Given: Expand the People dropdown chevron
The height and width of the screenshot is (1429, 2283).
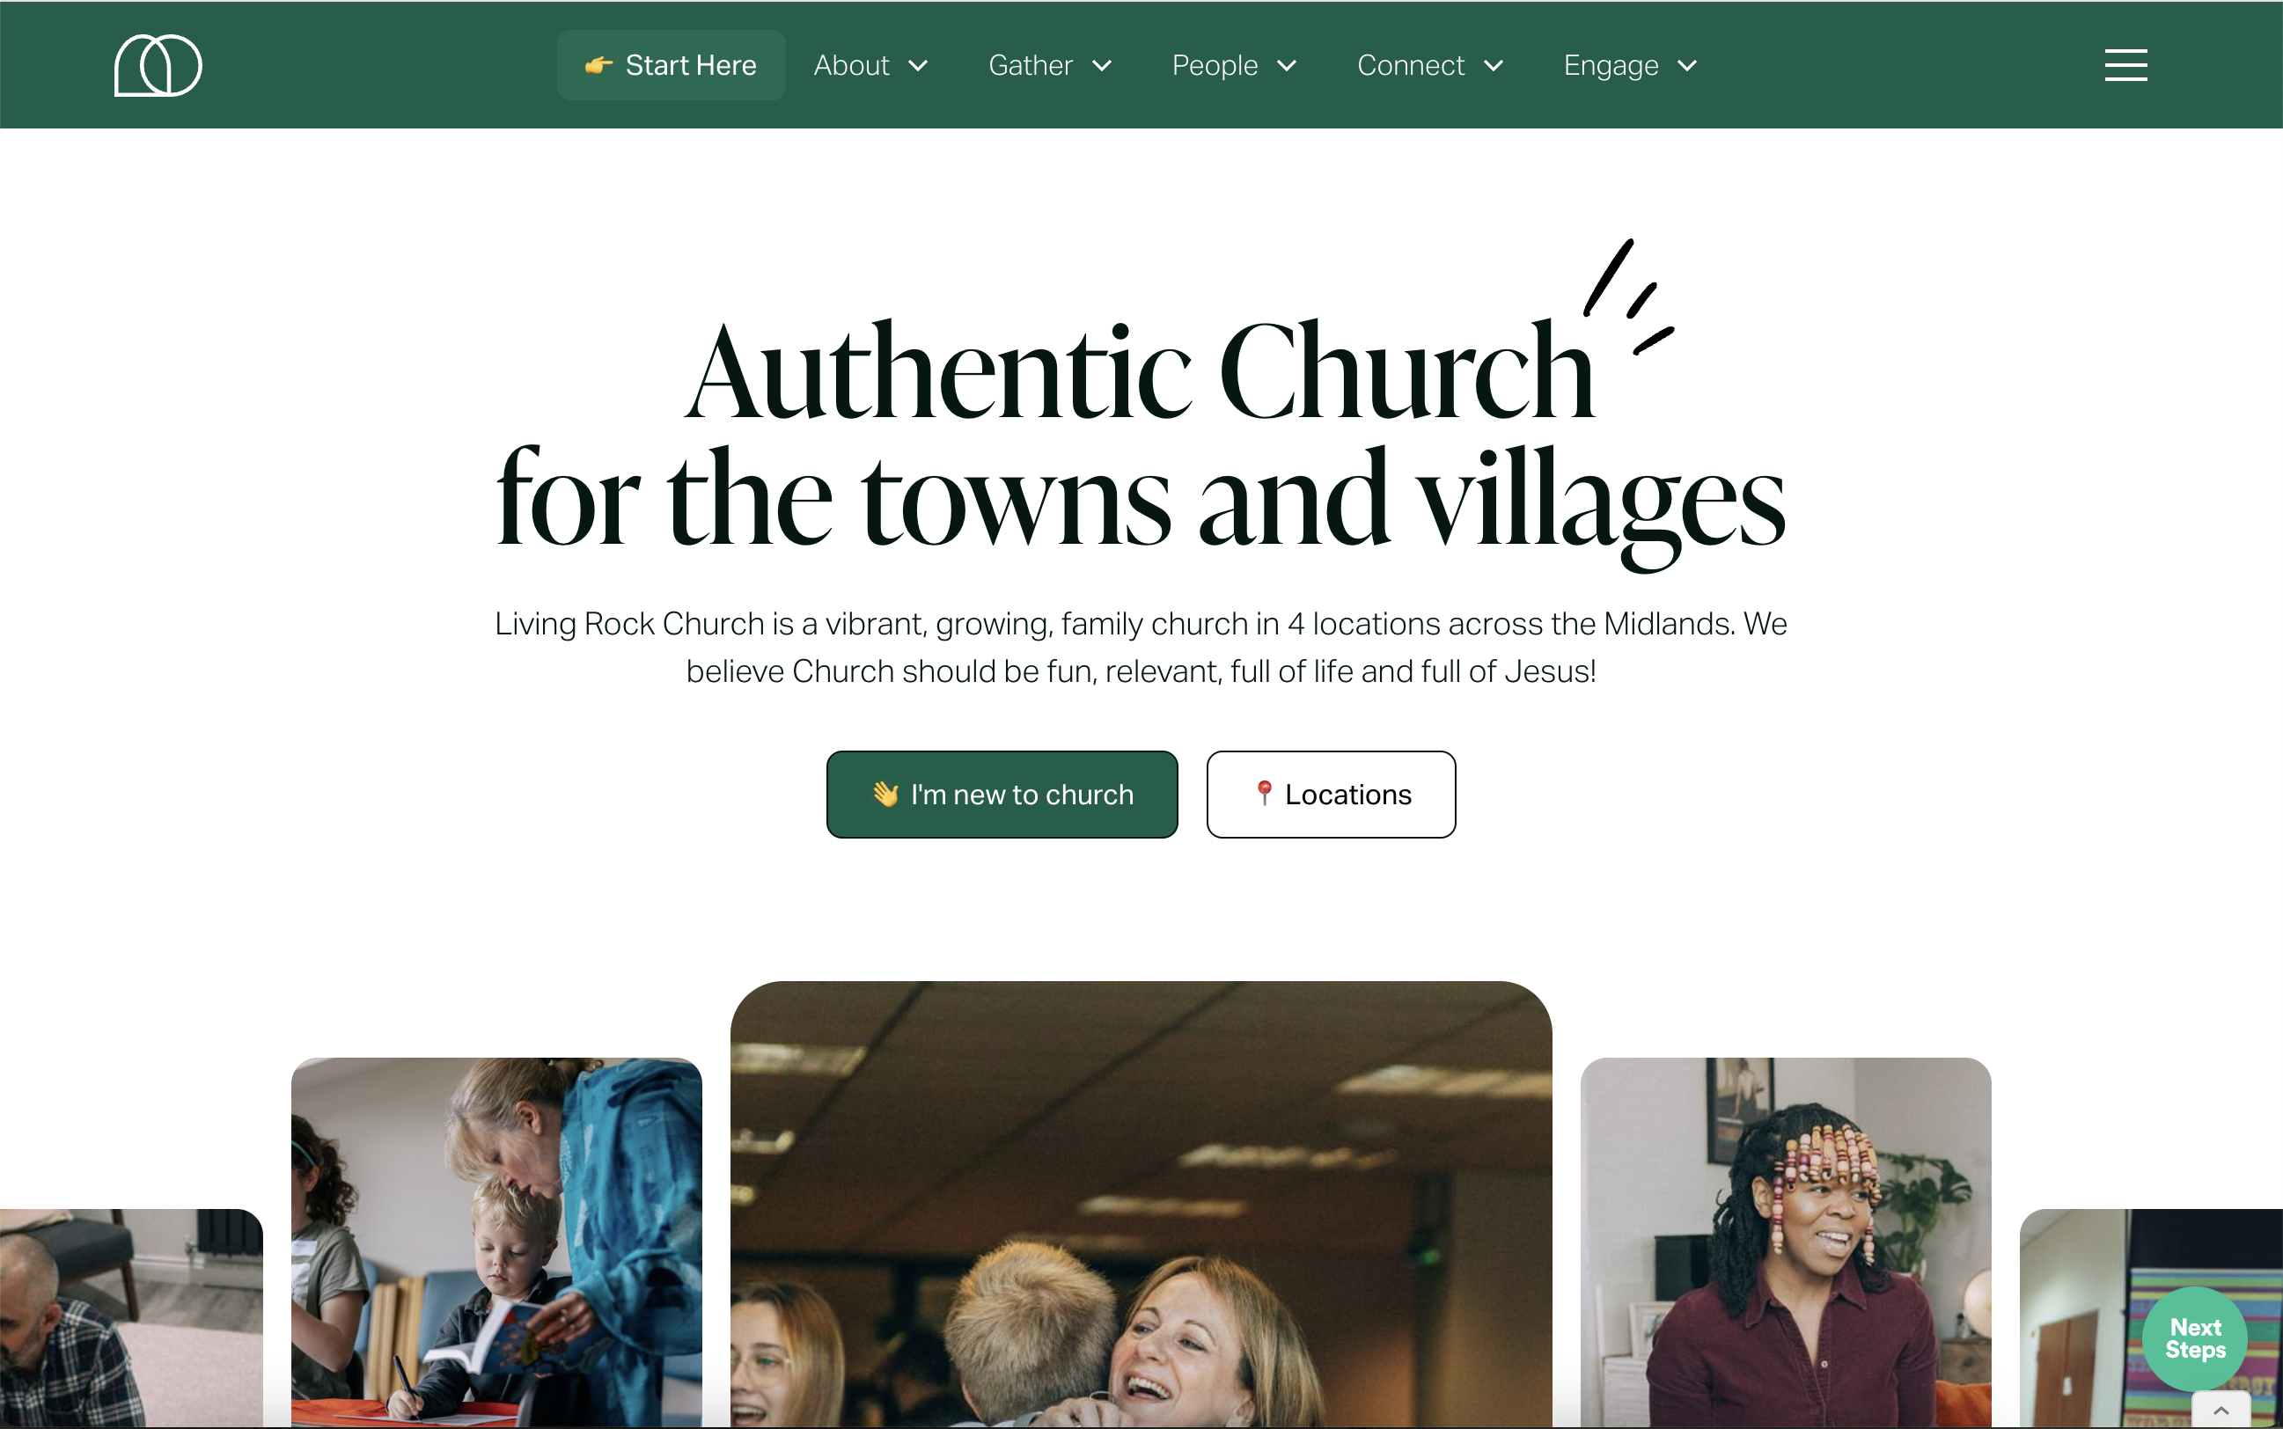Looking at the screenshot, I should point(1287,66).
